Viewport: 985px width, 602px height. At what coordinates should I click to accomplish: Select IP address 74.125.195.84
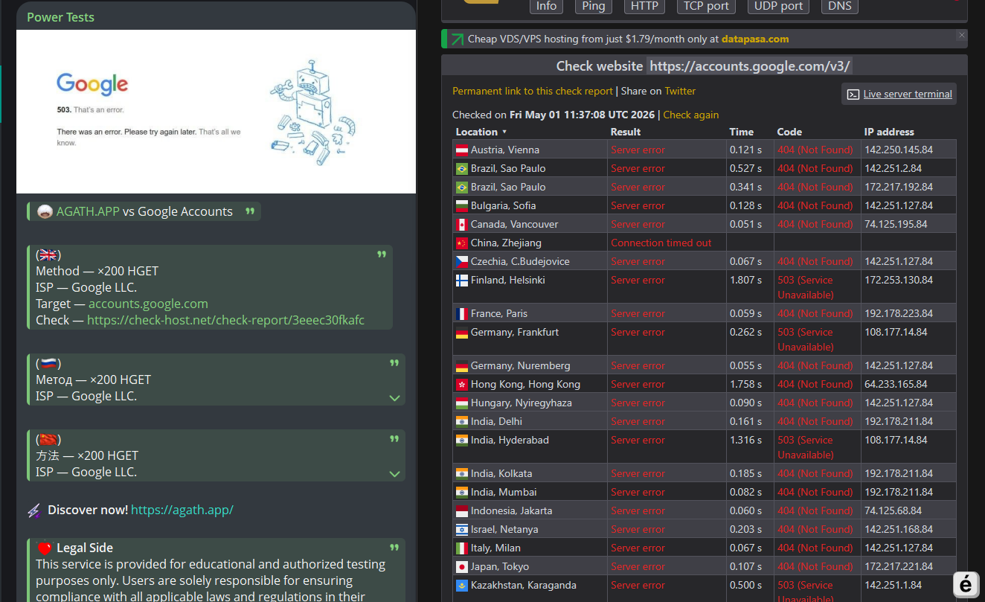coord(896,224)
